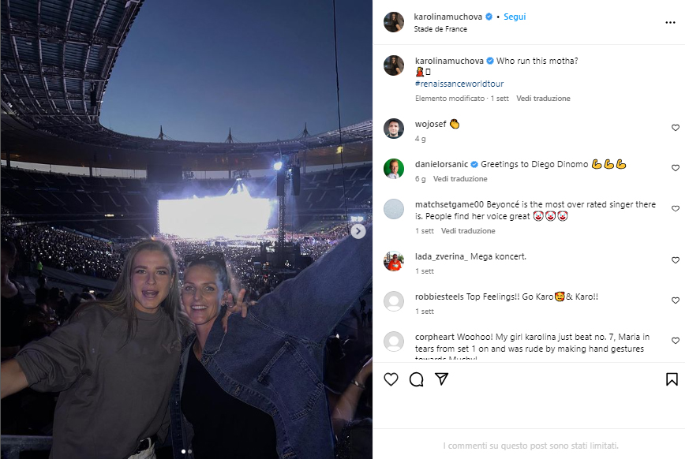Save post with the bookmark icon
Viewport: 689px width, 459px height.
click(672, 379)
